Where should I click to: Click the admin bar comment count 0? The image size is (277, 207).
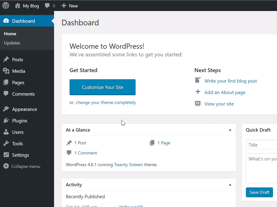click(54, 6)
